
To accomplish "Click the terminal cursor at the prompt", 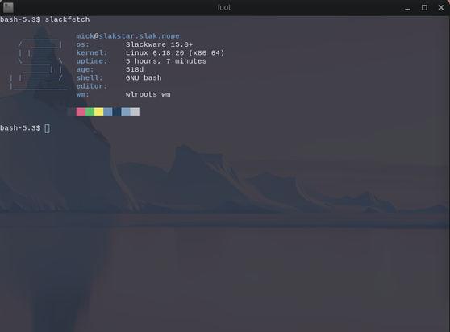I will (x=48, y=128).
